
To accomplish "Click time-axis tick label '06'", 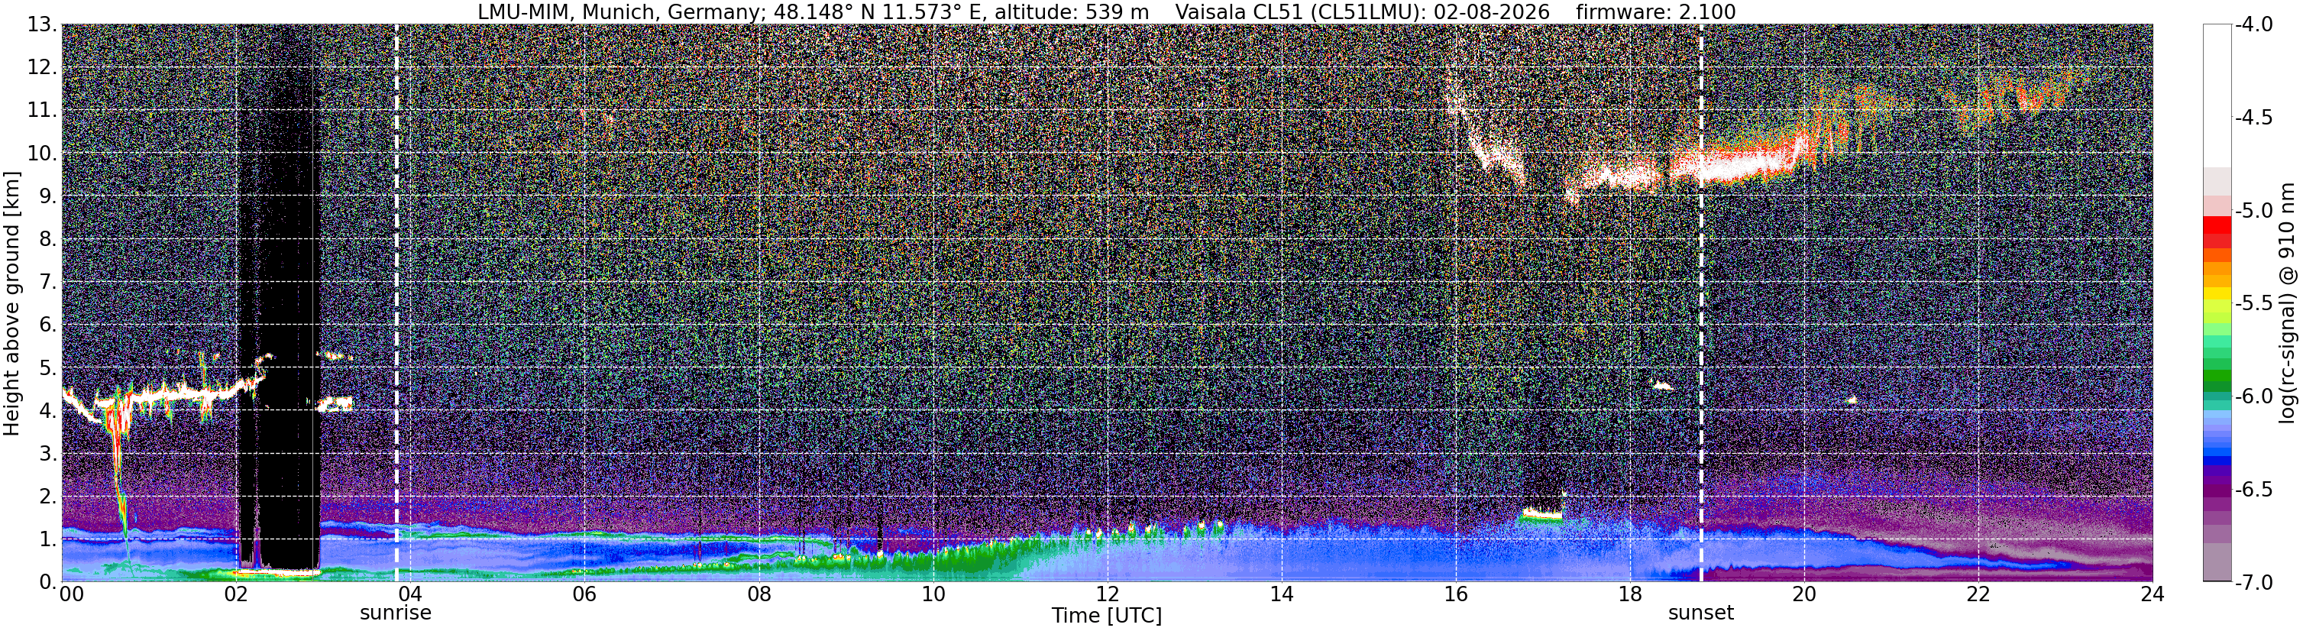I will pyautogui.click(x=584, y=594).
